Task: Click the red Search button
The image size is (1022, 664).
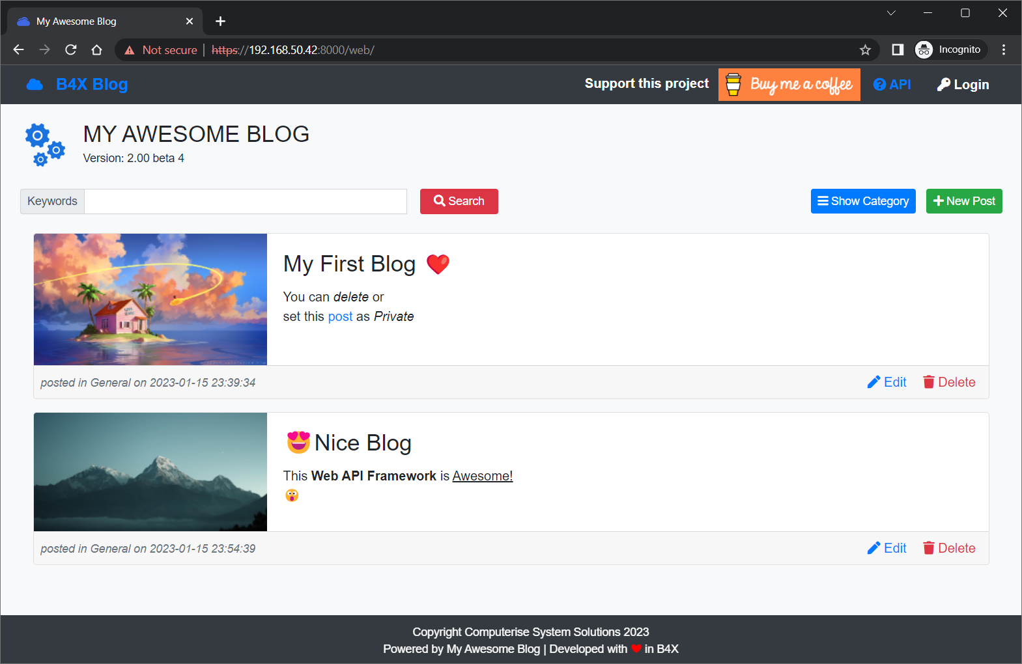Action: click(x=459, y=201)
